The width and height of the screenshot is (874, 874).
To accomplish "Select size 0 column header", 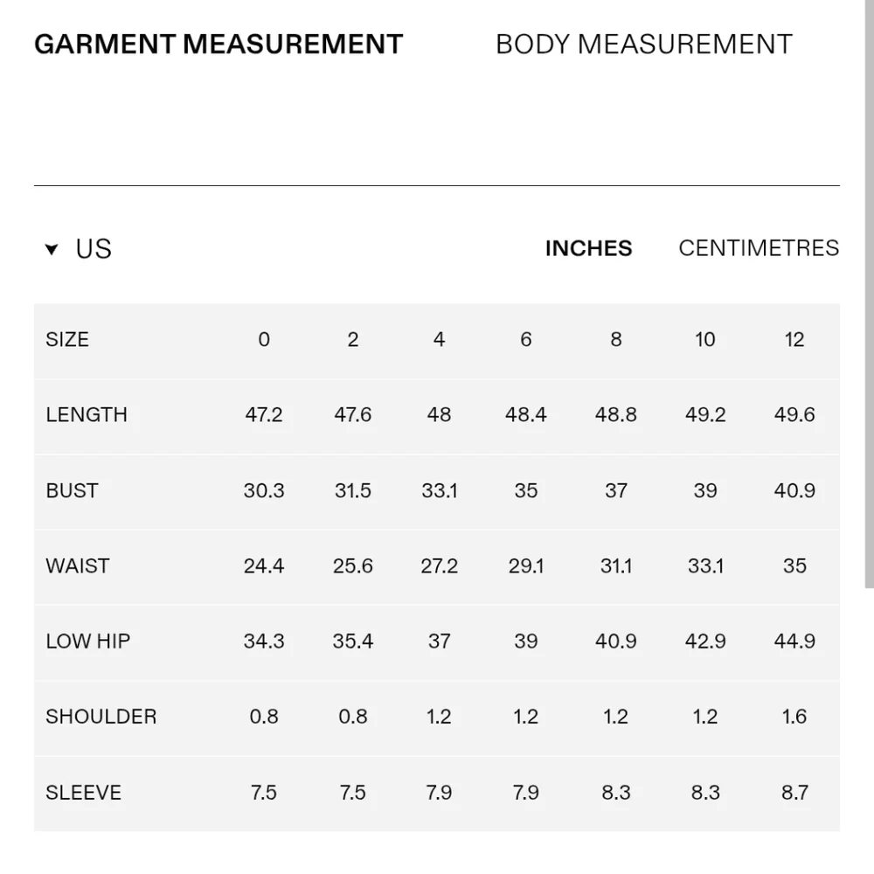I will pos(264,340).
